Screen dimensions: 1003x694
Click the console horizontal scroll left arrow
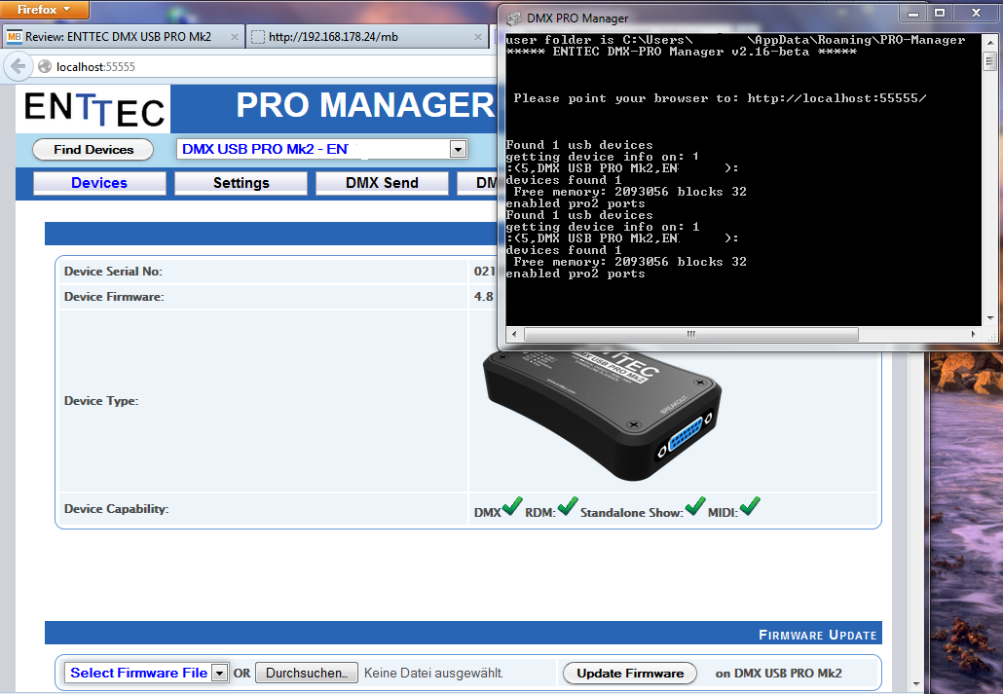pos(514,334)
